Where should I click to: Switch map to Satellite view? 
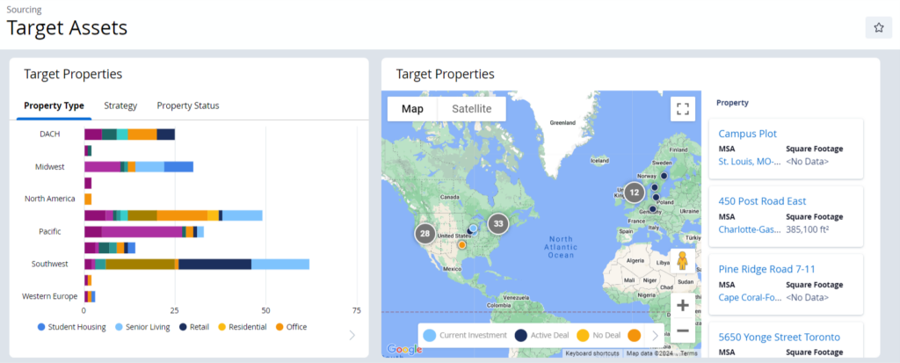pyautogui.click(x=472, y=109)
